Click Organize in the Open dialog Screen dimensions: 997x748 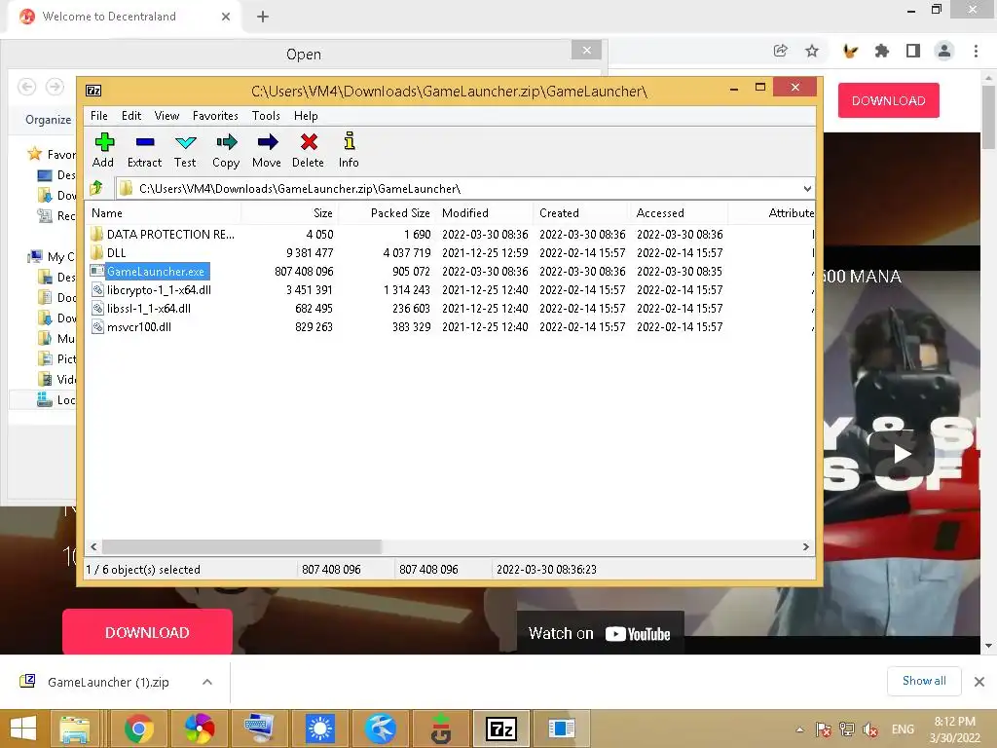click(x=49, y=120)
